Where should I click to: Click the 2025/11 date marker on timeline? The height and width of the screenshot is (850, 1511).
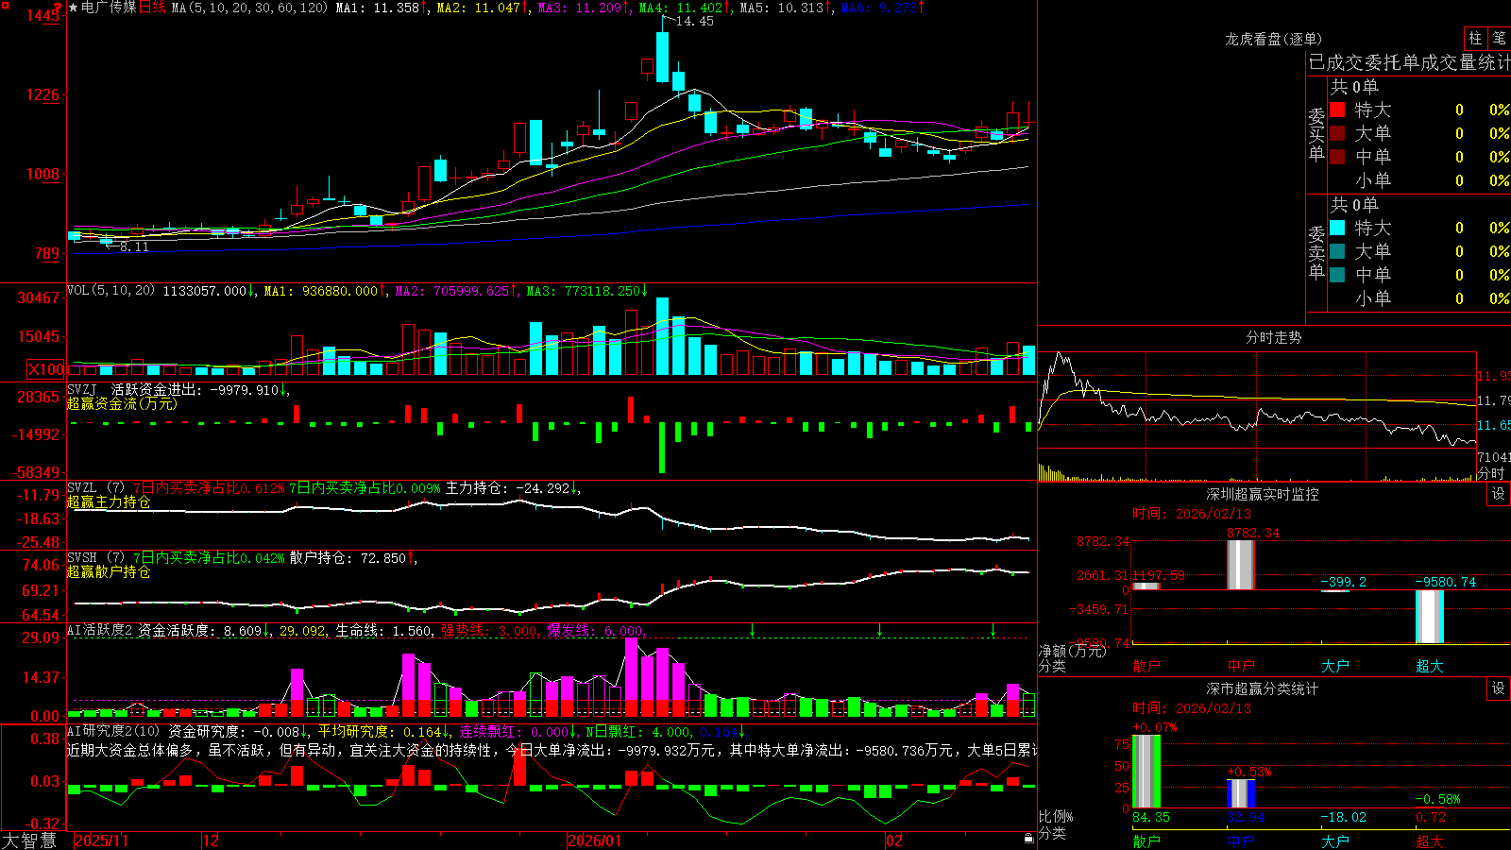(101, 841)
